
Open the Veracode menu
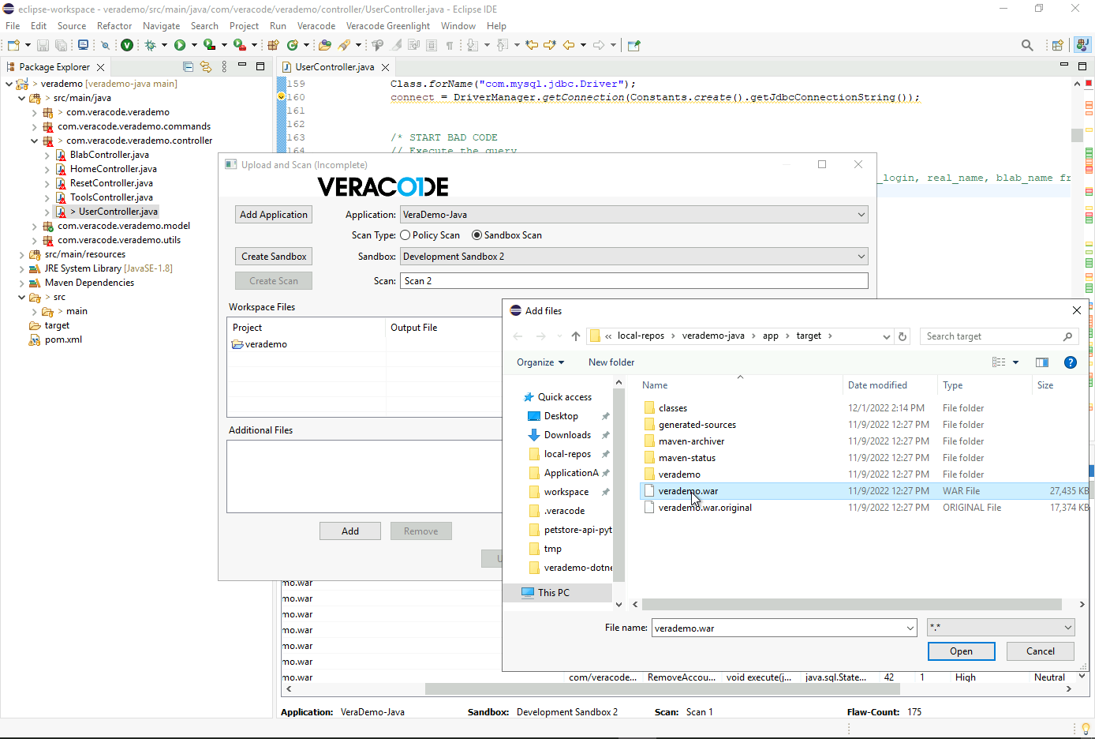point(316,26)
